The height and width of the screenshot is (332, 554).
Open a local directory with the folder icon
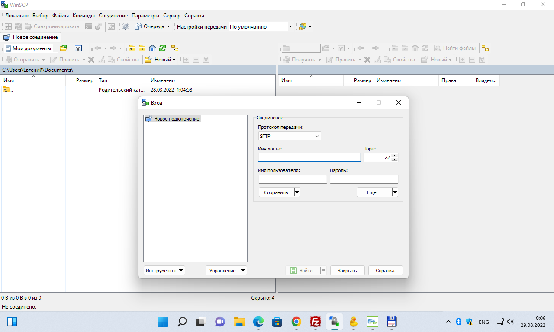tap(63, 48)
